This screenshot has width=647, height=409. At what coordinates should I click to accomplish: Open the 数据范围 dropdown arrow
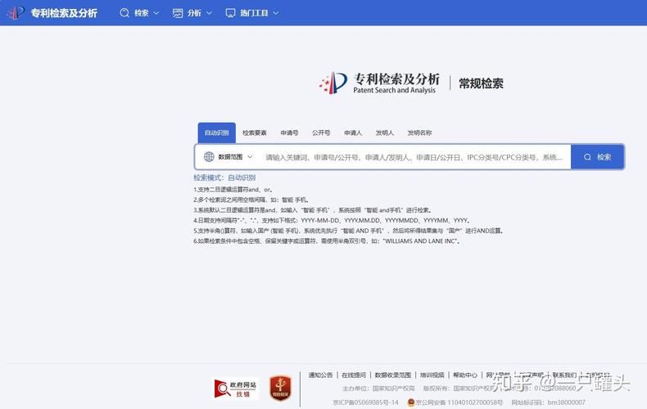click(250, 157)
